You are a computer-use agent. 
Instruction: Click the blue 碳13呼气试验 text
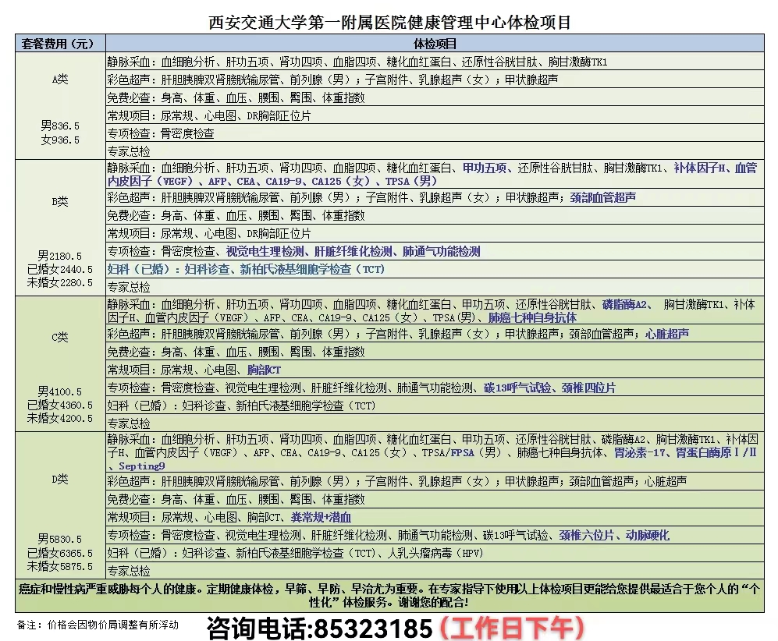tap(517, 388)
